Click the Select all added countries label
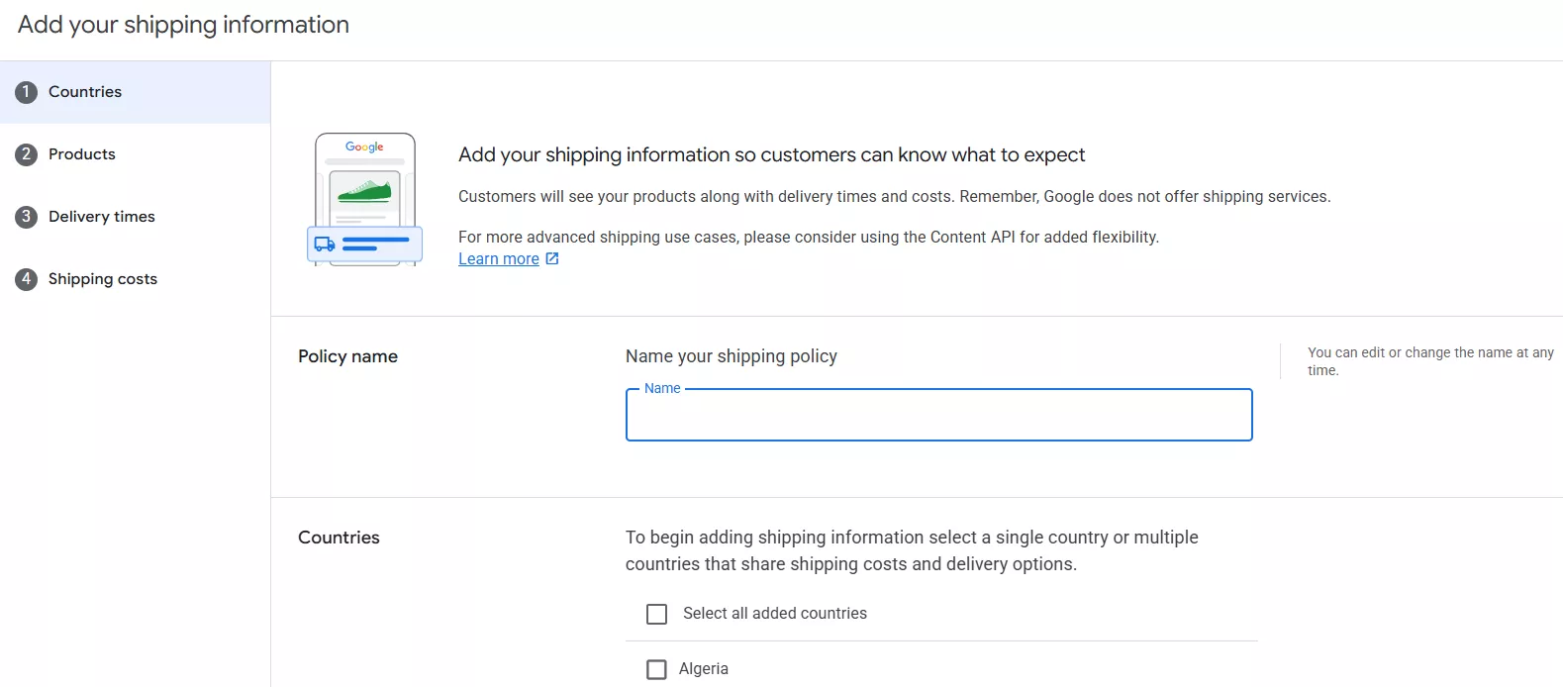1563x687 pixels. (775, 614)
